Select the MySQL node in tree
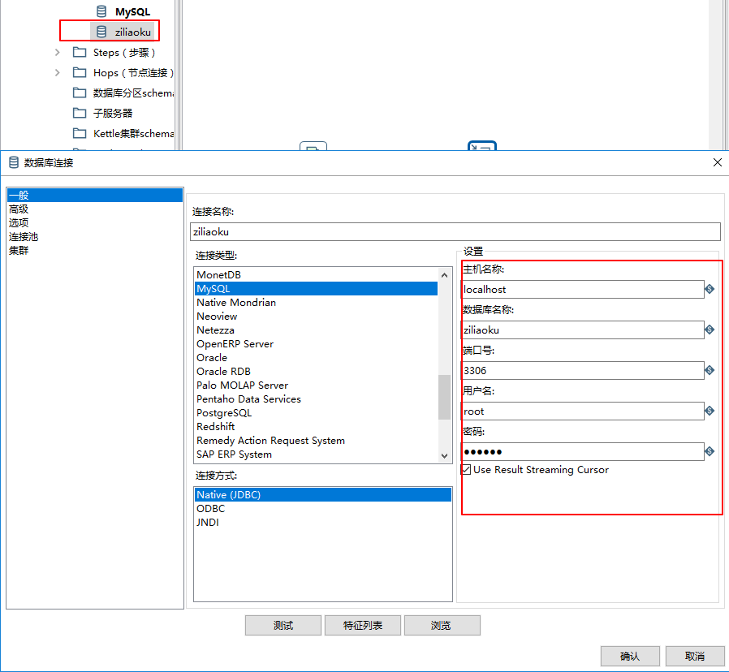 click(x=132, y=11)
